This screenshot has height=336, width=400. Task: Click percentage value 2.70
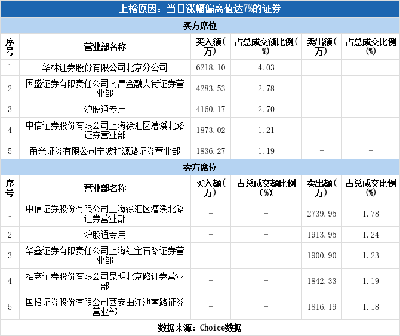click(266, 109)
